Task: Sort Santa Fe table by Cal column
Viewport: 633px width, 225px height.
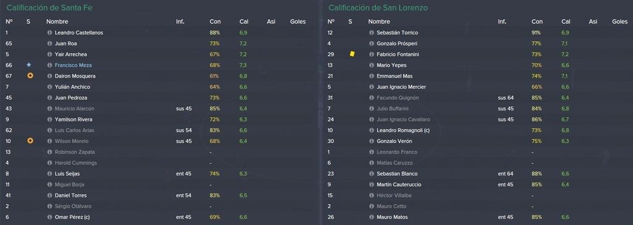Action: (x=244, y=22)
